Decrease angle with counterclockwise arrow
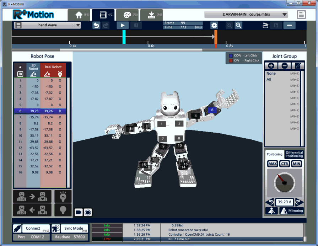318x246 pixels. [x=270, y=202]
